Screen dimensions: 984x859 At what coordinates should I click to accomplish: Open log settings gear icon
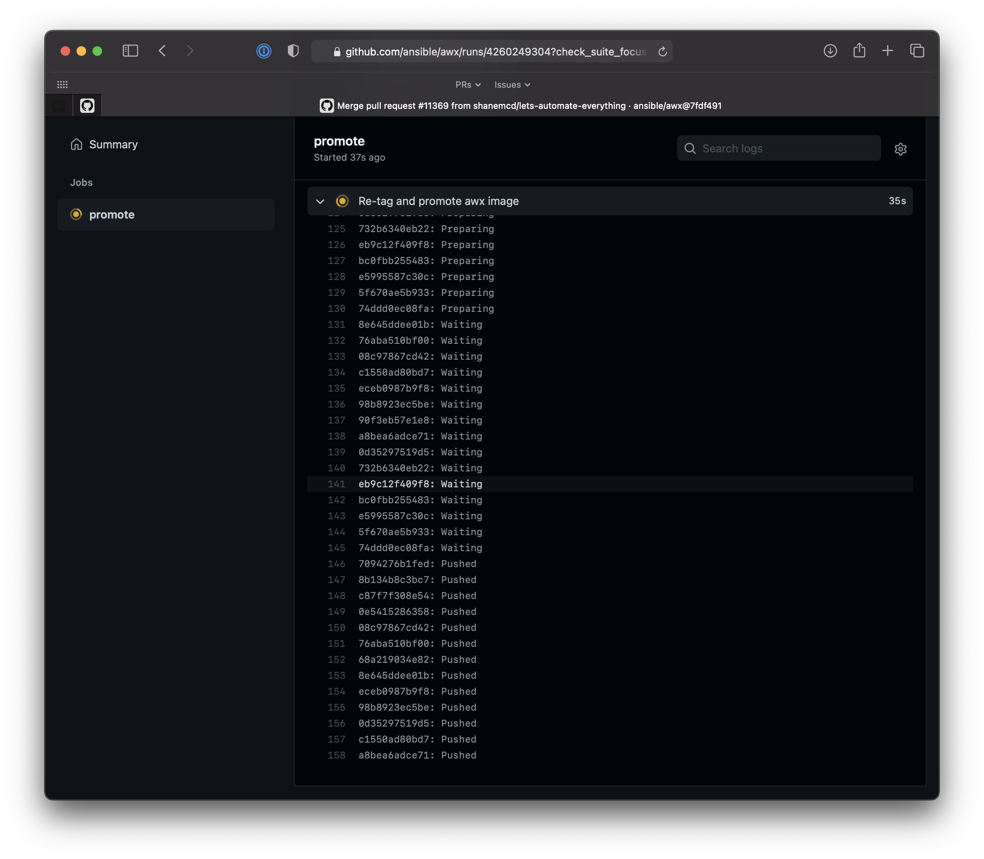coord(900,149)
